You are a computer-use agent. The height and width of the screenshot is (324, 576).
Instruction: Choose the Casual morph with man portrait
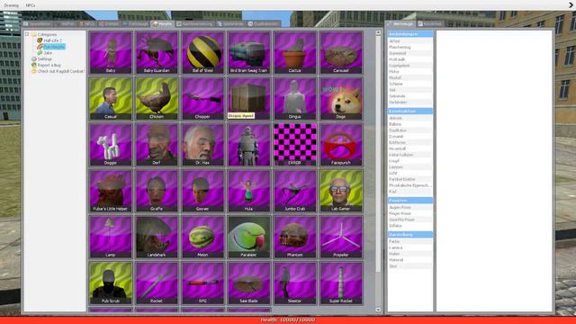(111, 99)
